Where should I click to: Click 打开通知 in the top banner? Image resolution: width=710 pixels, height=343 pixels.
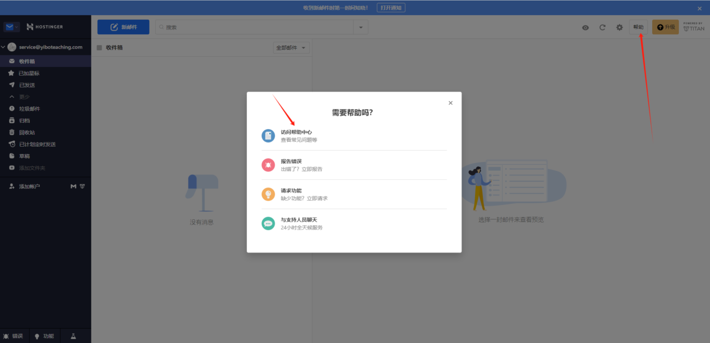pos(391,8)
